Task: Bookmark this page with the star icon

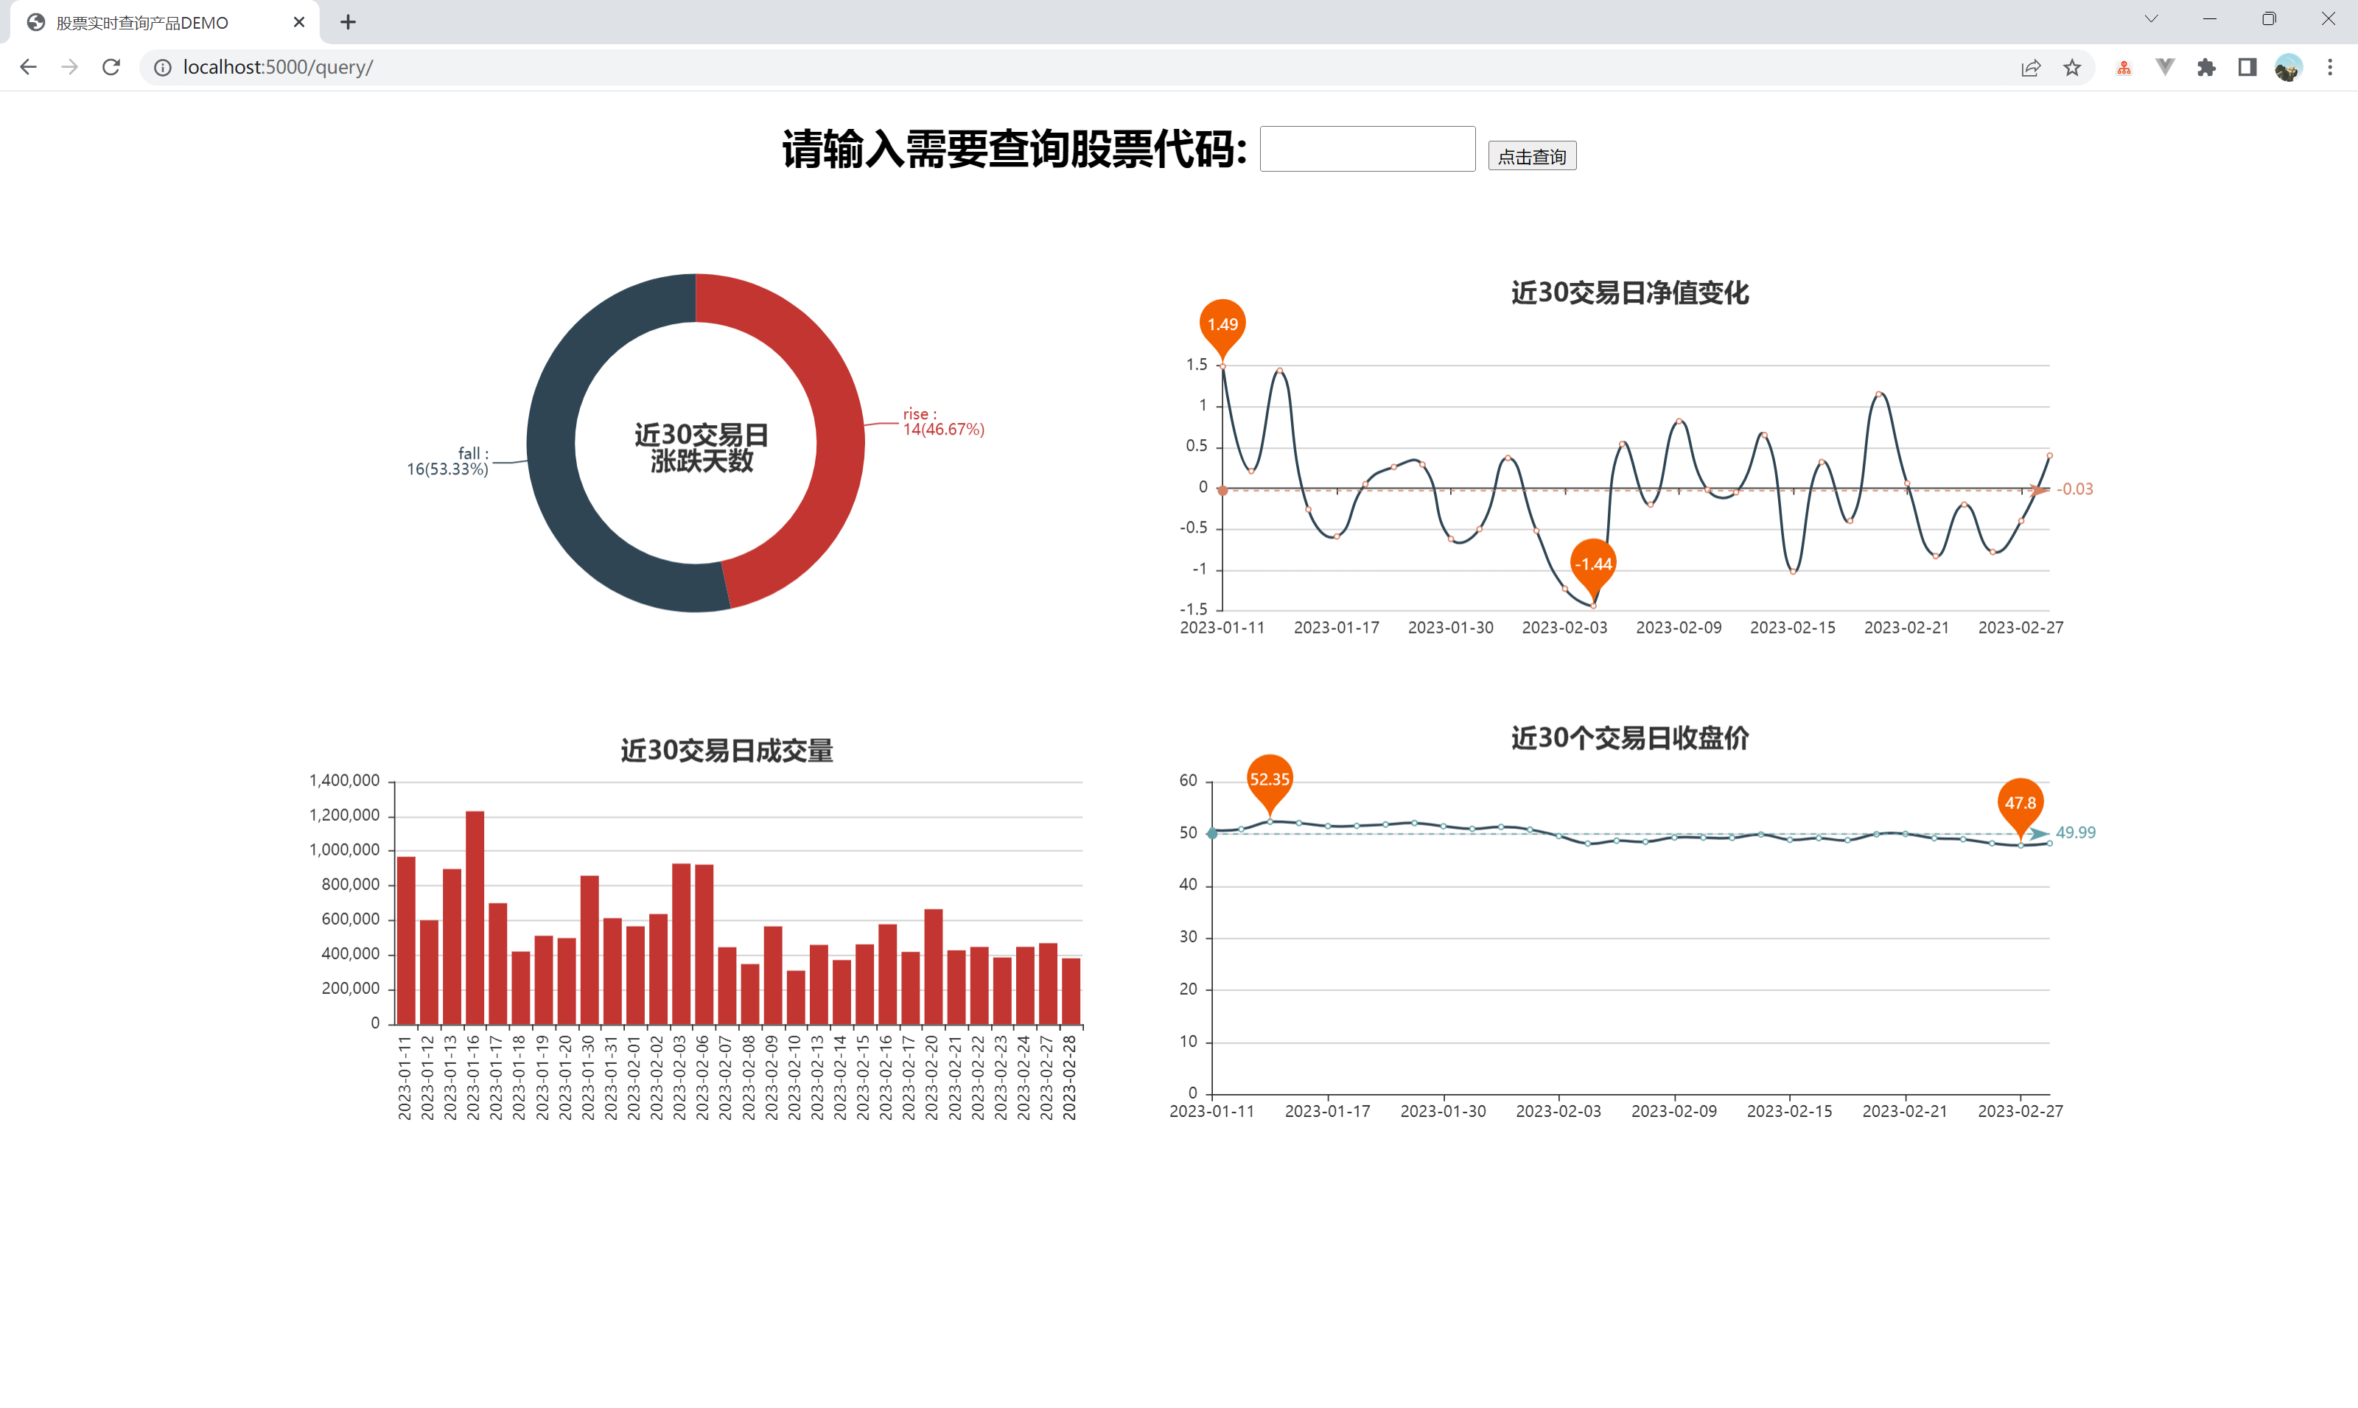Action: click(2072, 66)
